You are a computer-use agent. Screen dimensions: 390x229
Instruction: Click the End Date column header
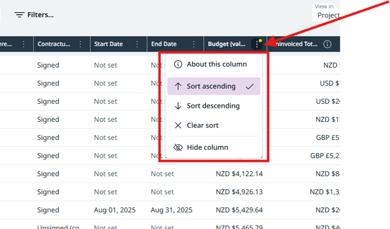164,44
